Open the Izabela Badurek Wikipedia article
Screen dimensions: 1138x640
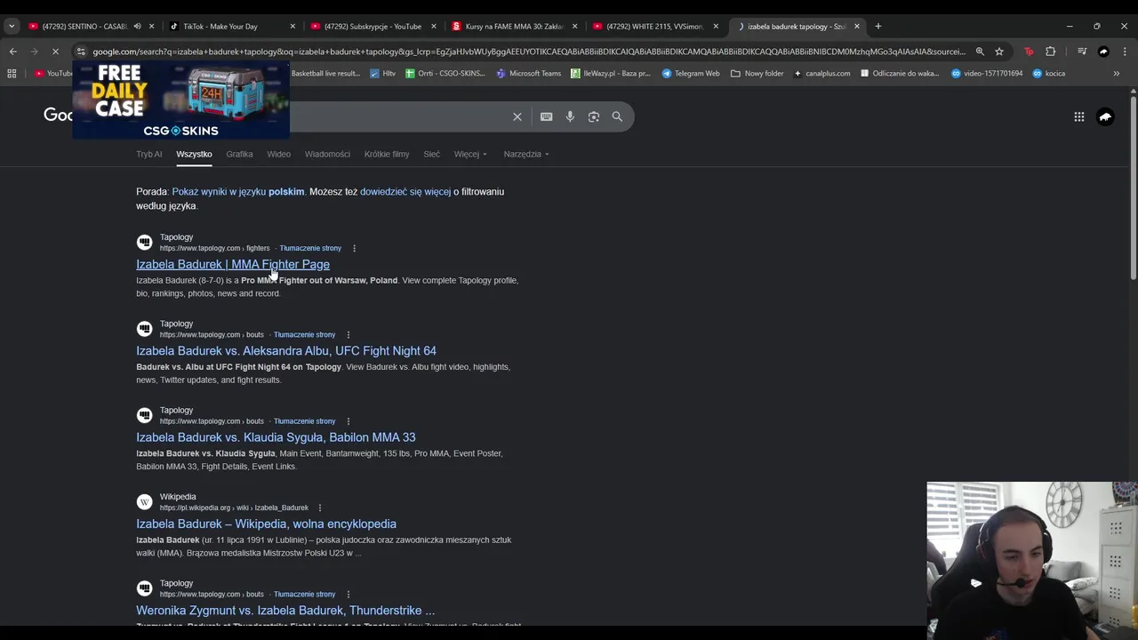[x=266, y=524]
